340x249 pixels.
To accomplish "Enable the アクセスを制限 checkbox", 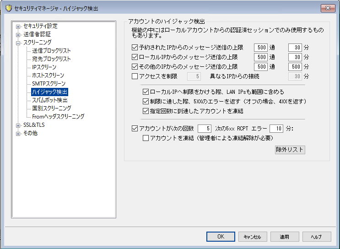I will pos(135,76).
